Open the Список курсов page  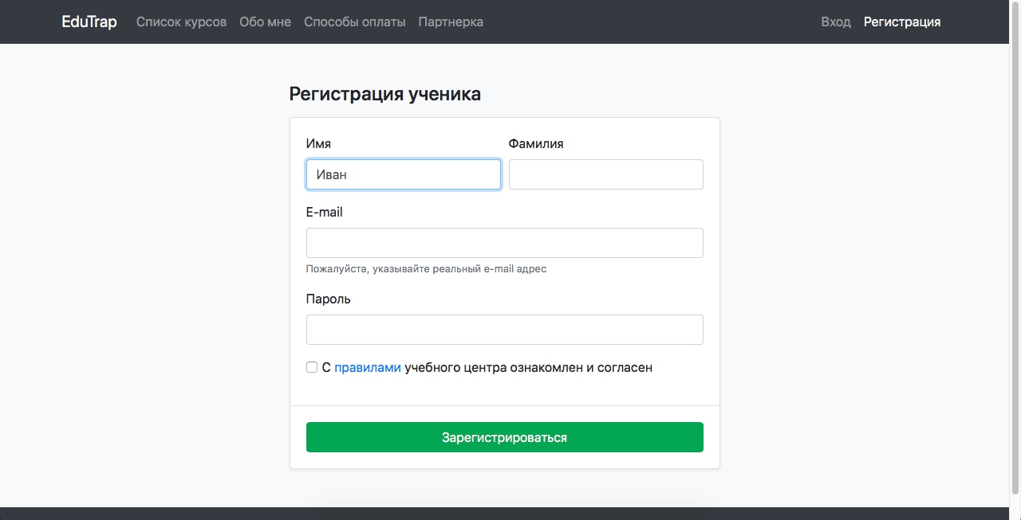pyautogui.click(x=181, y=22)
